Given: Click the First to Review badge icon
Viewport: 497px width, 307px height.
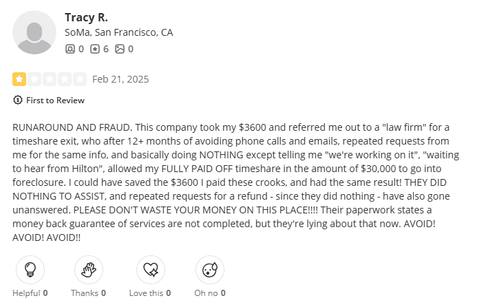Looking at the screenshot, I should [x=18, y=100].
